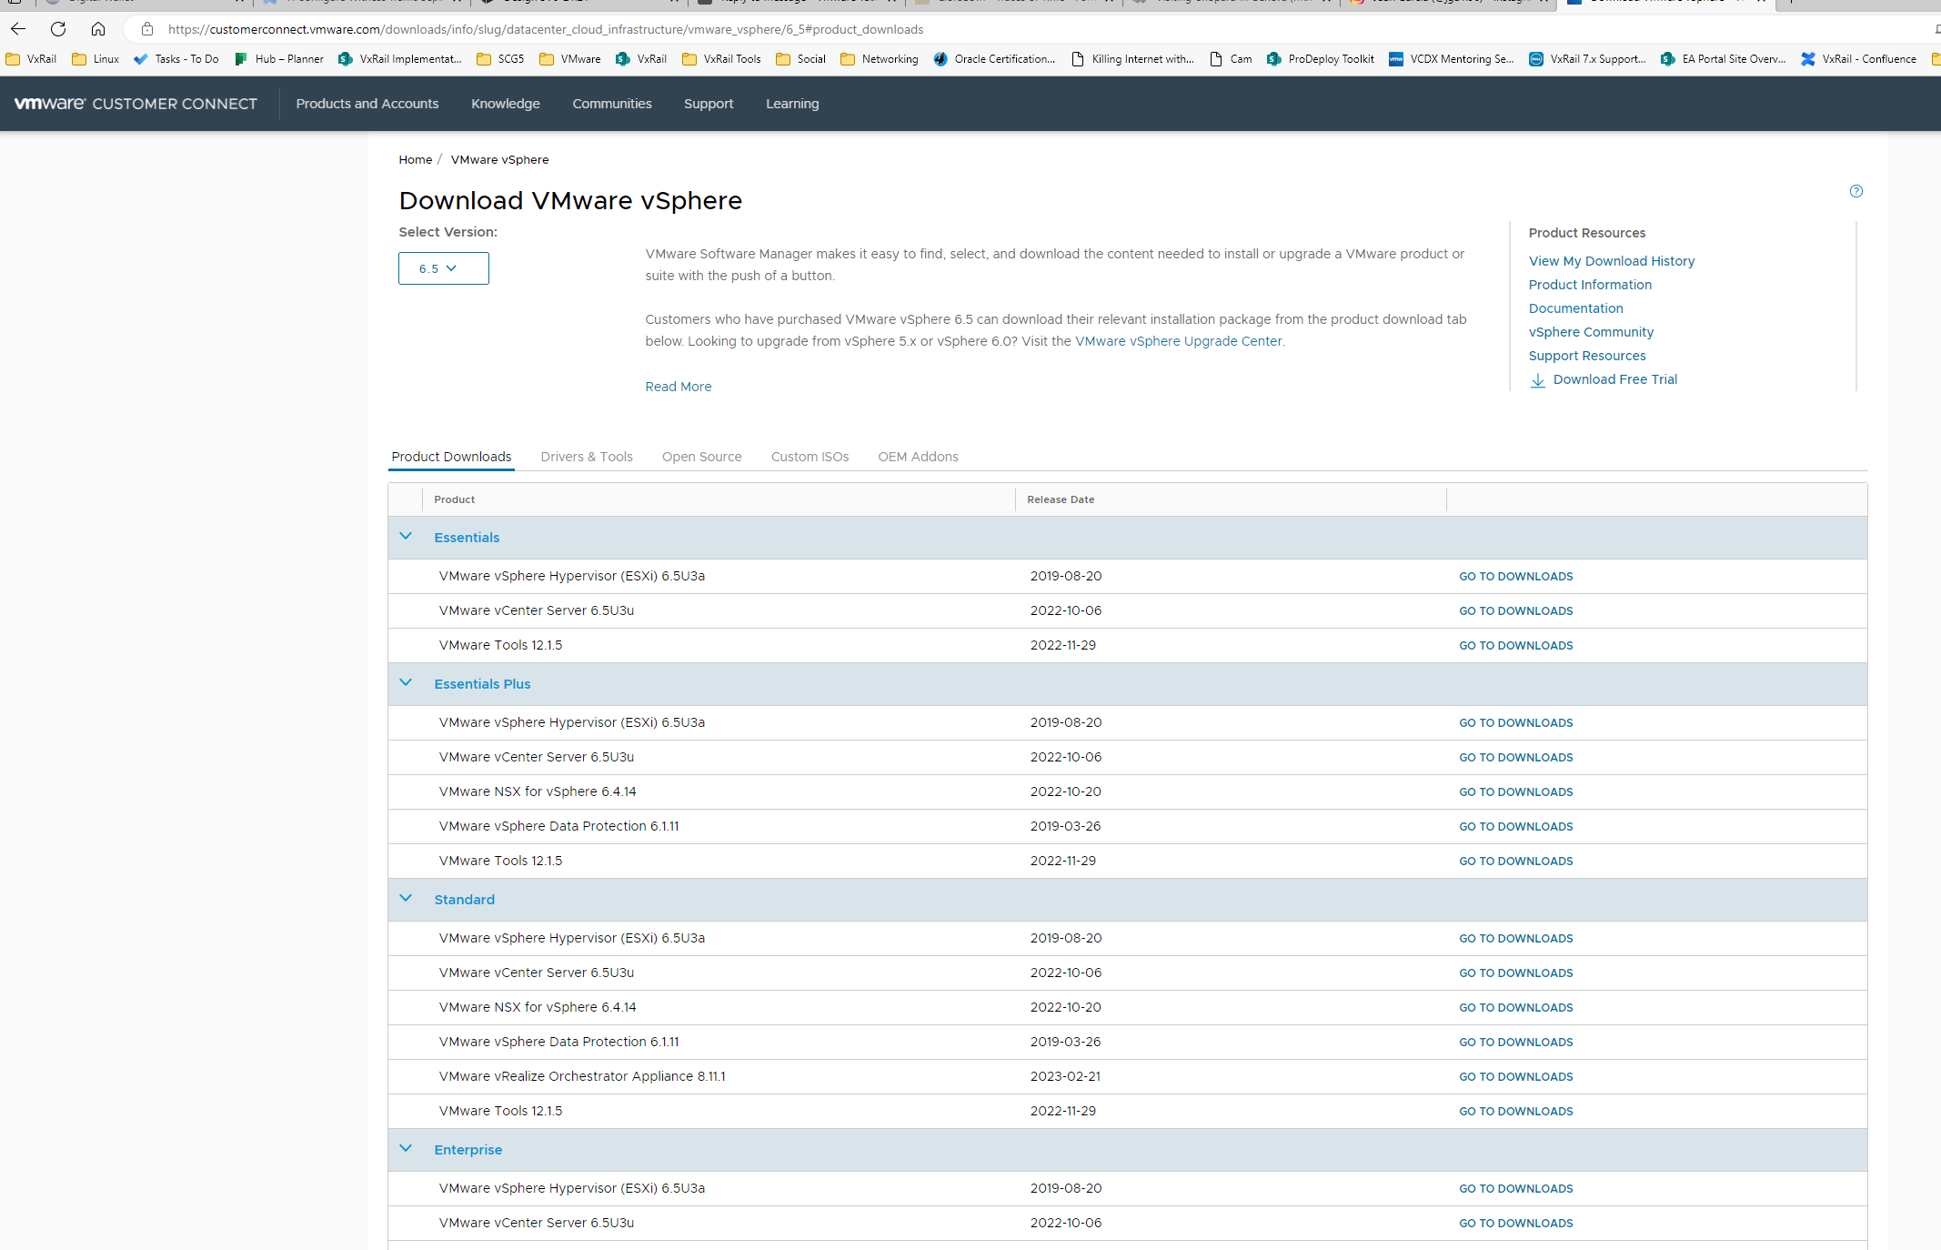Go to downloads for NSX 6.4.14 under Essentials Plus
Image resolution: width=1941 pixels, height=1250 pixels.
[x=1516, y=791]
